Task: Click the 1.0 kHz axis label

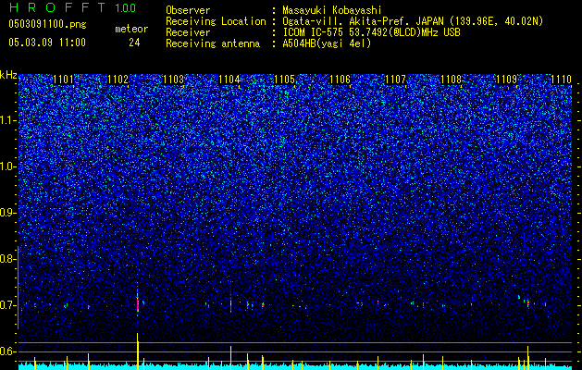Action: pos(7,166)
